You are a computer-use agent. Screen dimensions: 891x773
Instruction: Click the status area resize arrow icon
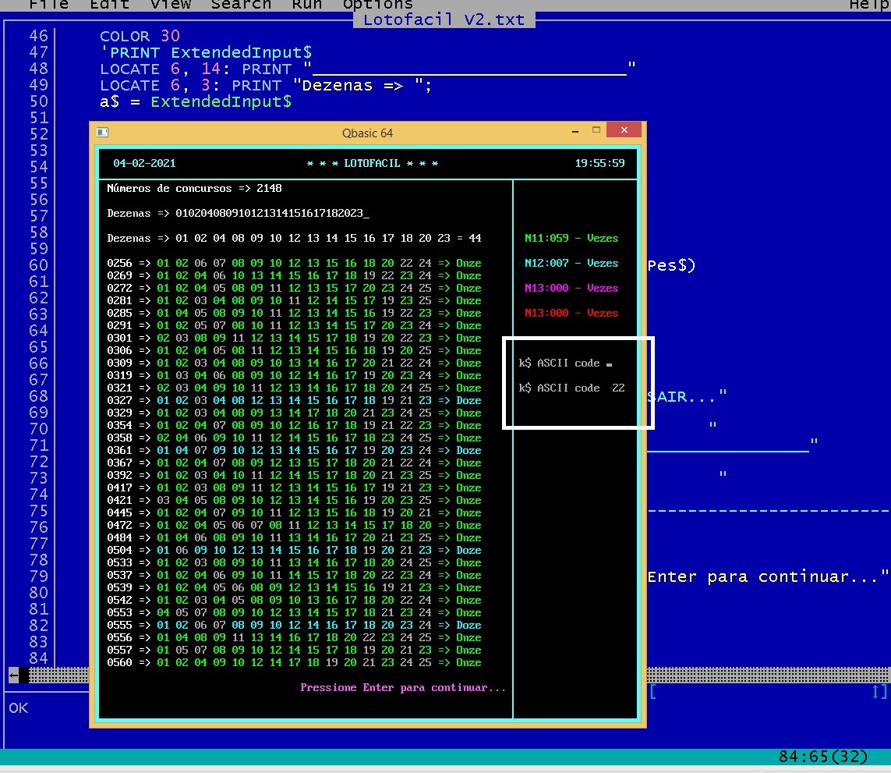click(x=879, y=691)
